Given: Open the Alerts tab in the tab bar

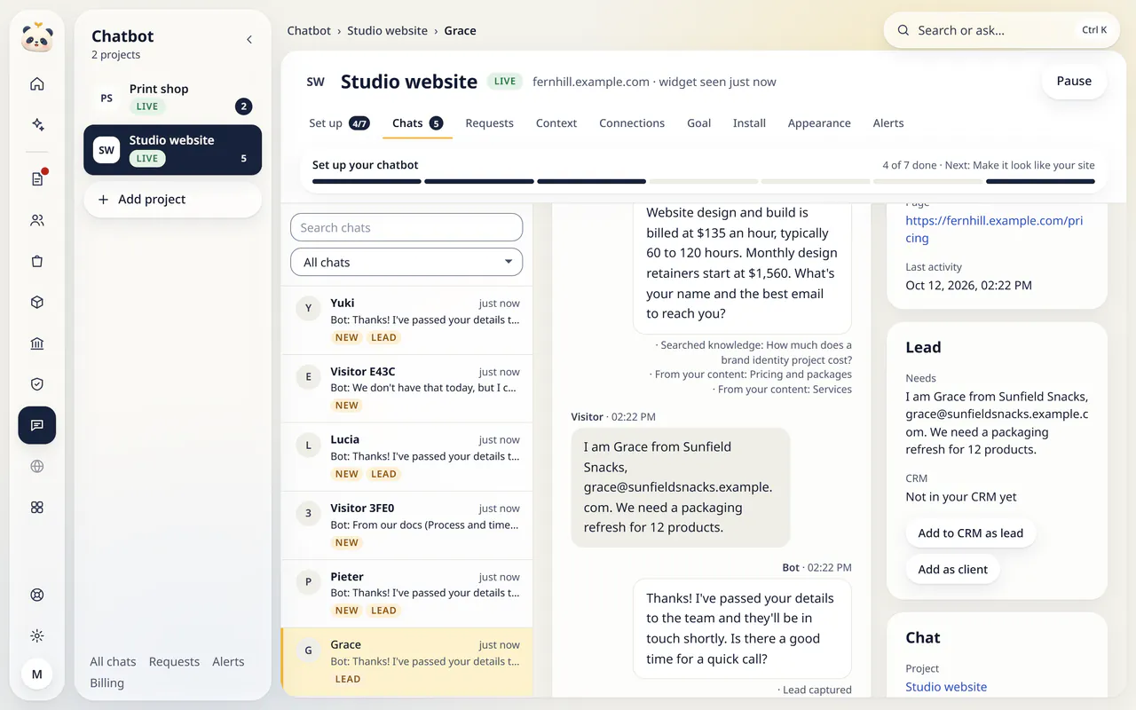Looking at the screenshot, I should (888, 123).
